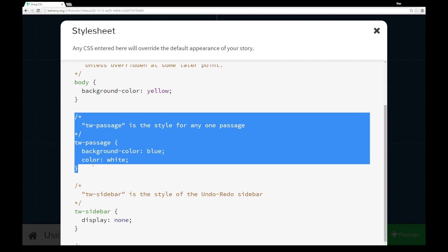Place cursor on 'background-color: yellow;' line

tap(127, 91)
